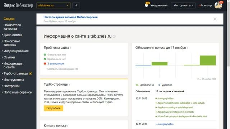Open Показатели качества in the sidebar
Image resolution: width=230 pixels, height=129 pixels.
click(x=12, y=27)
